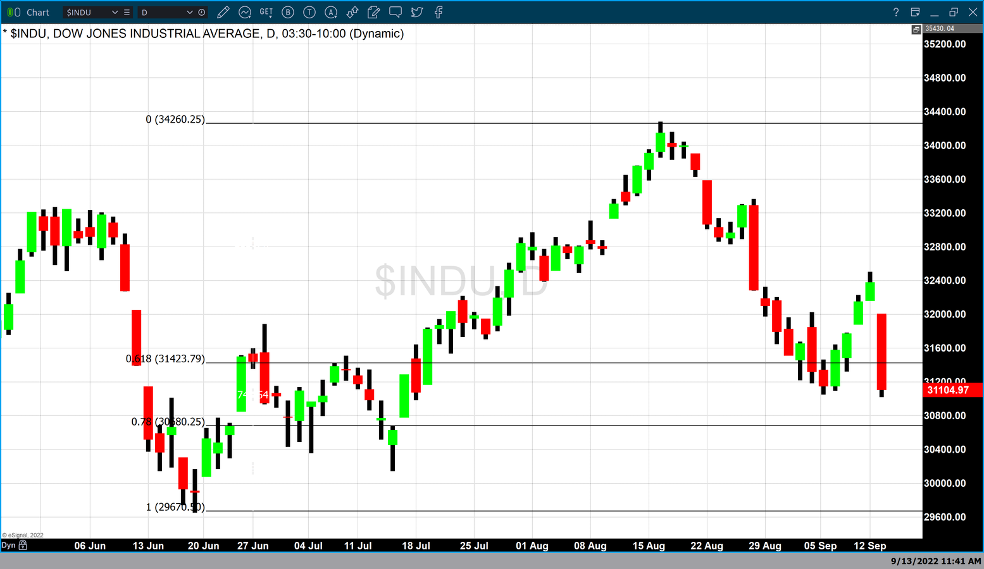Viewport: 984px width, 569px height.
Task: Click the circled B toolbar icon
Action: [x=288, y=12]
